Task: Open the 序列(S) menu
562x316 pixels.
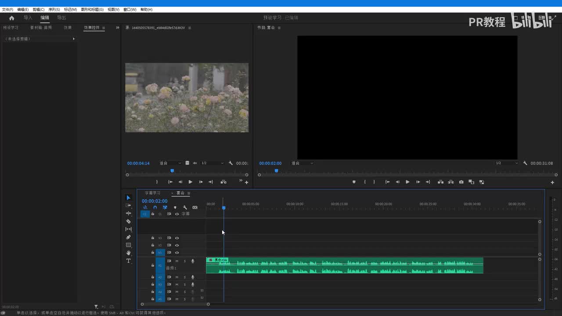Action: (54, 9)
